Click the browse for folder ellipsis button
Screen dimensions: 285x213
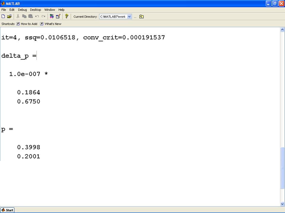point(135,17)
